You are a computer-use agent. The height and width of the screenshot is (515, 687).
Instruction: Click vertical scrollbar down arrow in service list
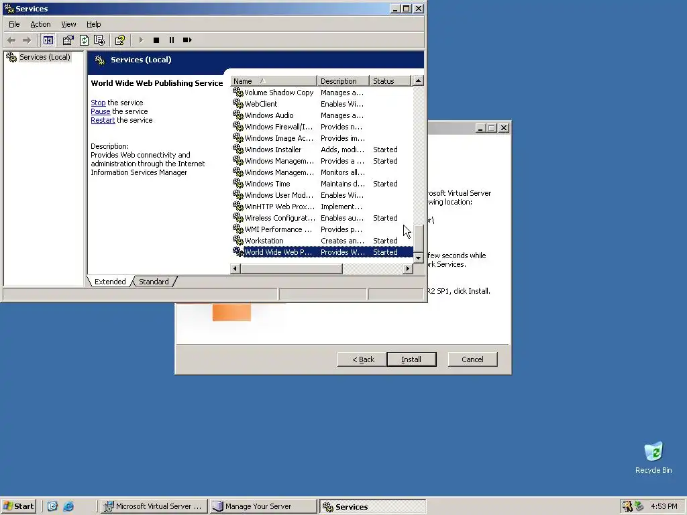click(419, 257)
